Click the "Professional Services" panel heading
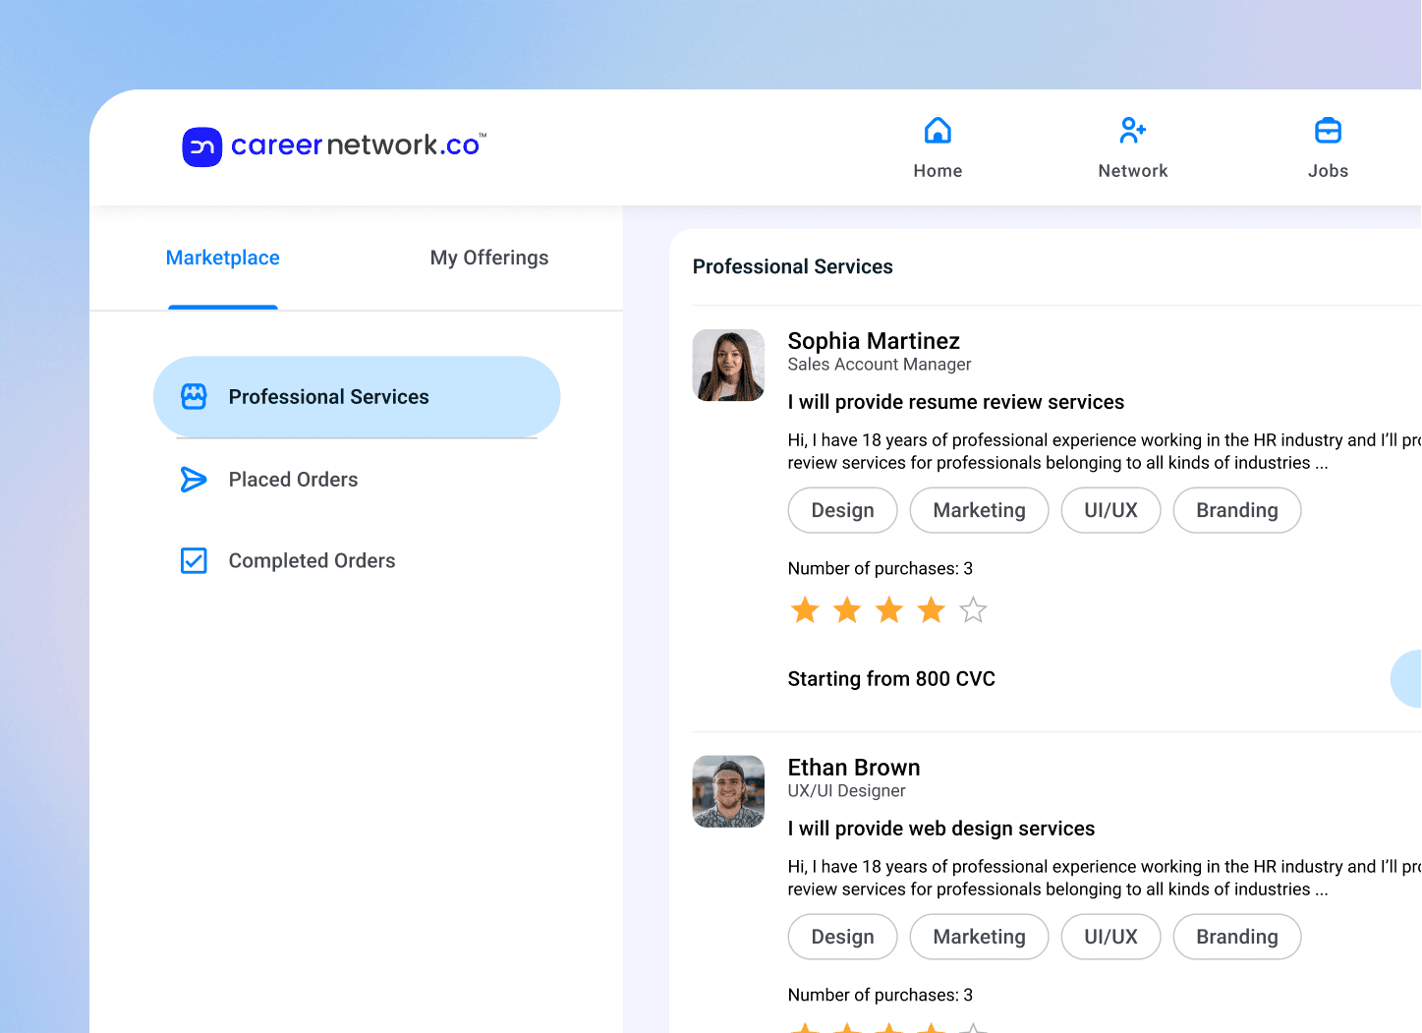1422x1033 pixels. [793, 266]
